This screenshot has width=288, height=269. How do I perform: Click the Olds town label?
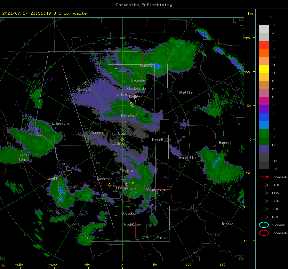click(122, 133)
